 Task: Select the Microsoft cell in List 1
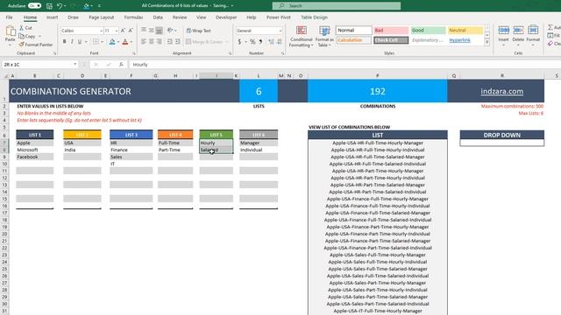pyautogui.click(x=35, y=150)
